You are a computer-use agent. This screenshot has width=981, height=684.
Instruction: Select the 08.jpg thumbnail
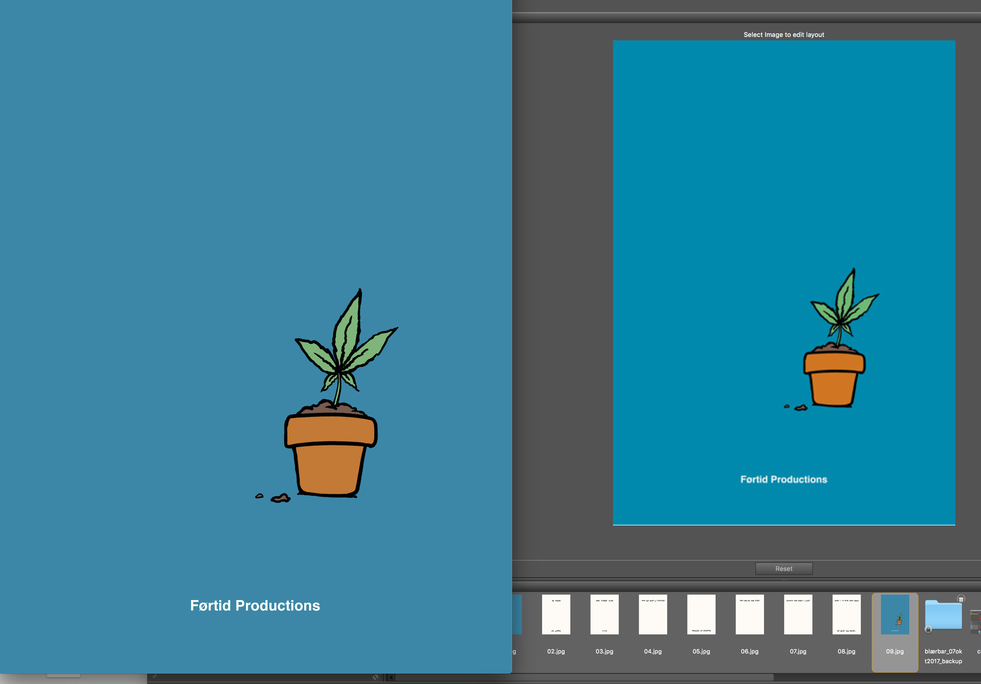(846, 614)
